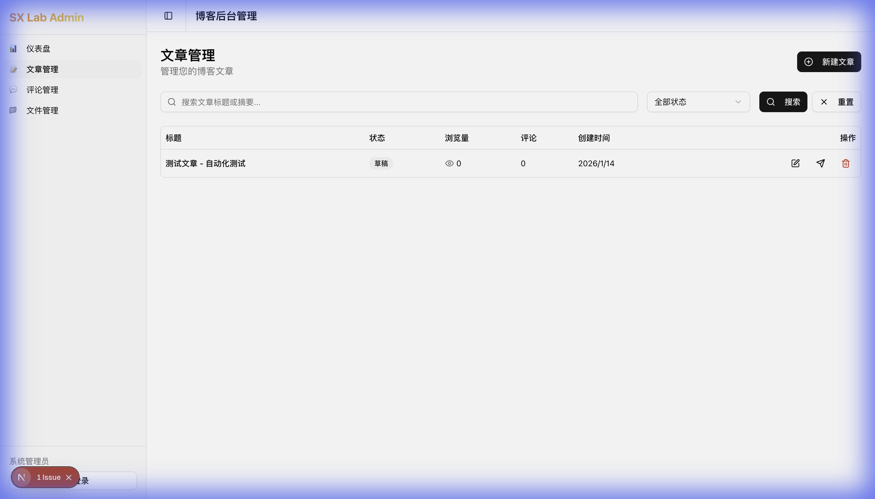Viewport: 875px width, 499px height.
Task: Select the 评论管理 comment bubble icon
Action: coord(14,90)
